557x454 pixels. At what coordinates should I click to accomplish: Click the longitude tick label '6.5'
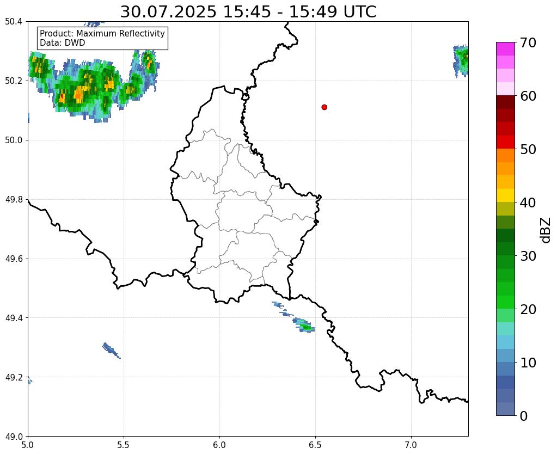[x=315, y=445]
